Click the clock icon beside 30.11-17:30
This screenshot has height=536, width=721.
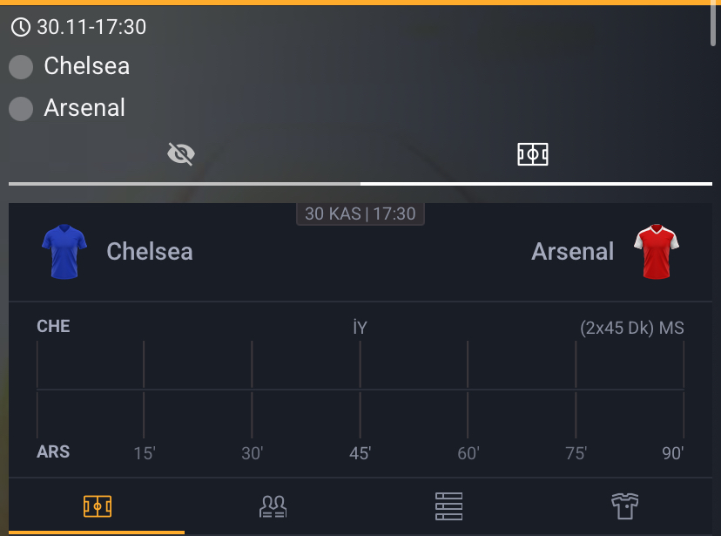point(23,26)
